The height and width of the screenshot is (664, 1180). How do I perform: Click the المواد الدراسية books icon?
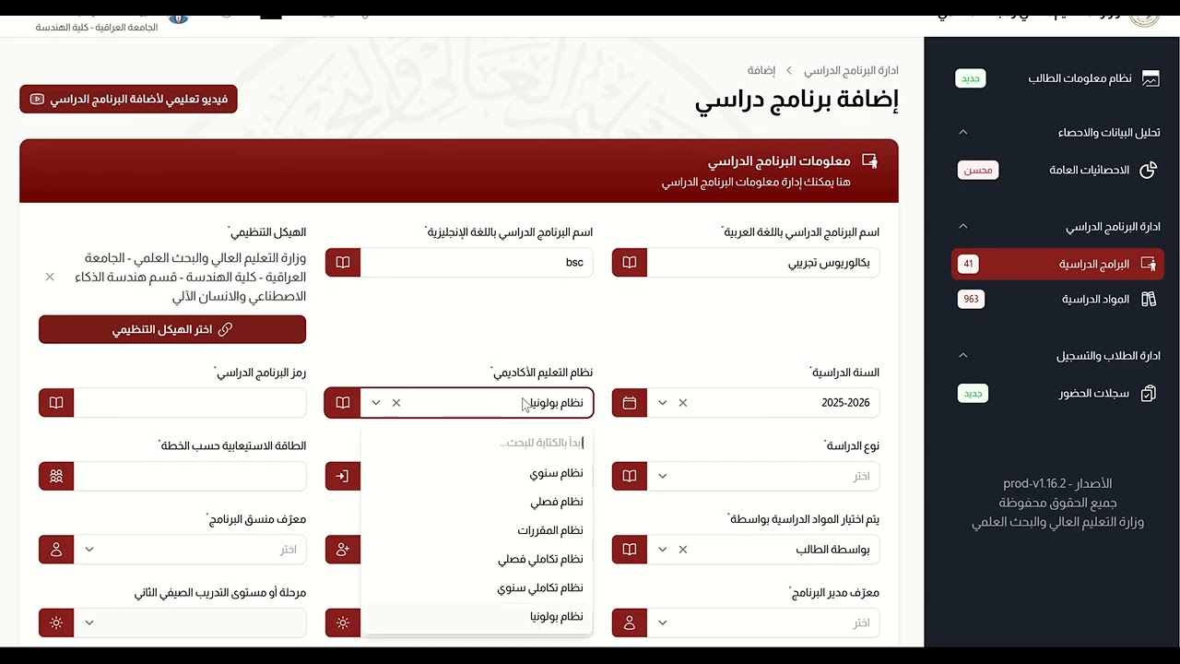1149,299
